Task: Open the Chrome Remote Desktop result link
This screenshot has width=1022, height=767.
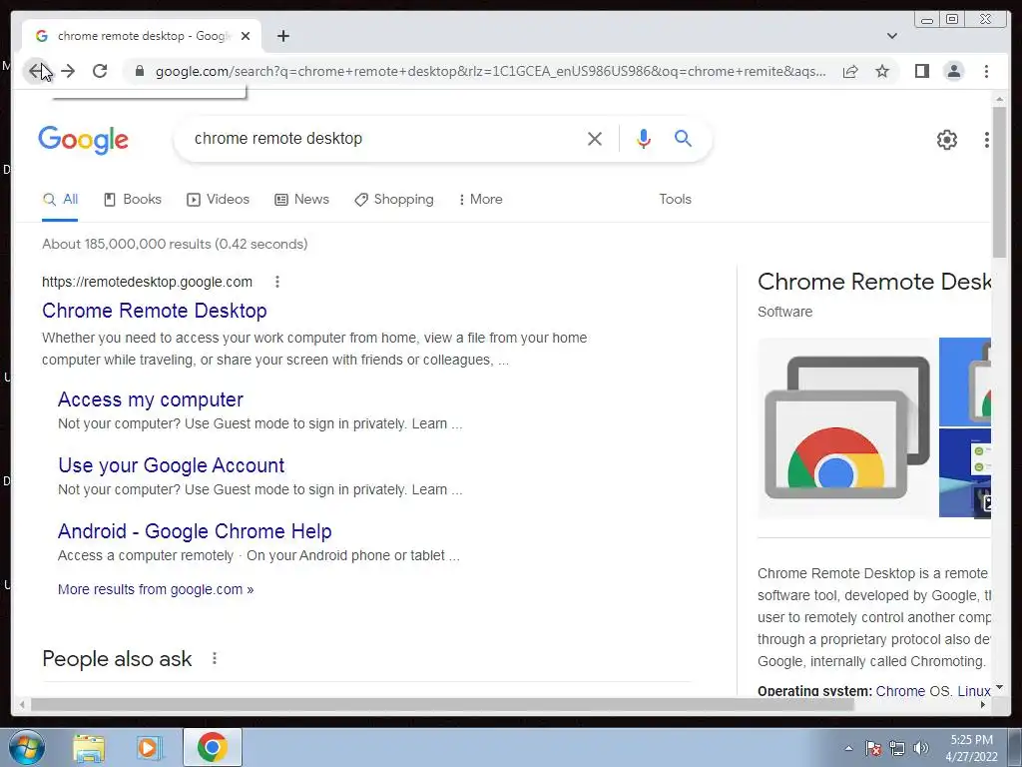Action: (x=155, y=311)
